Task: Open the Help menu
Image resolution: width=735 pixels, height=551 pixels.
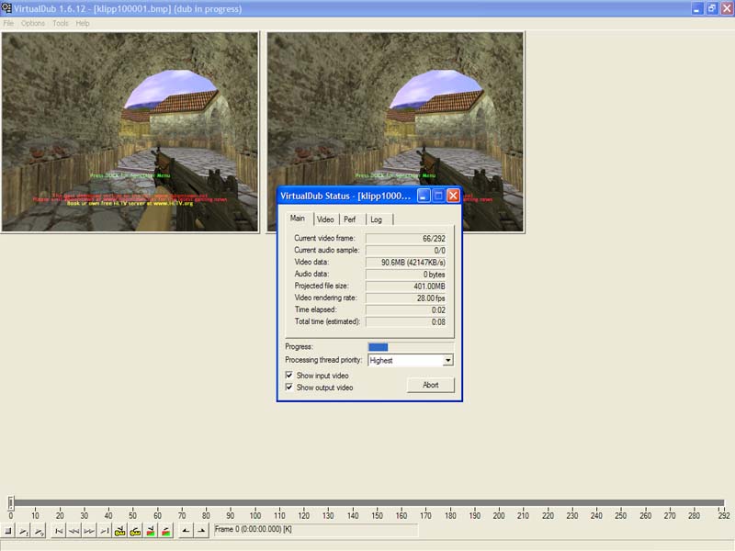Action: pyautogui.click(x=83, y=23)
